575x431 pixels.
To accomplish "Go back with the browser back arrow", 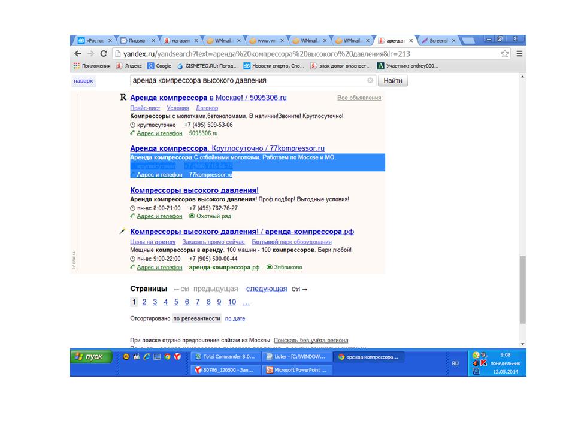I will [78, 54].
